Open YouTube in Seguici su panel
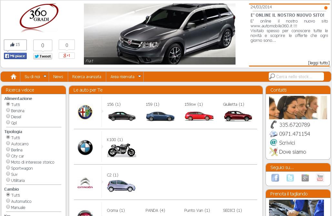332x216 pixels. pos(320,178)
